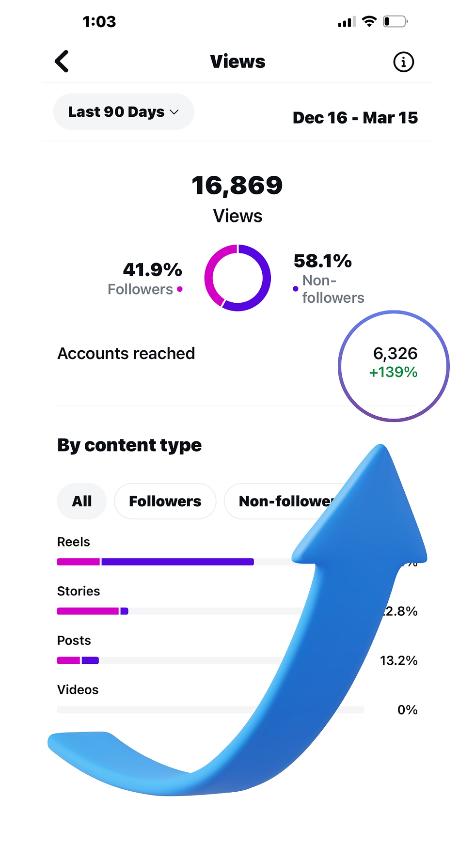Tap the battery indicator in the status bar
Image resolution: width=475 pixels, height=844 pixels.
coord(394,21)
